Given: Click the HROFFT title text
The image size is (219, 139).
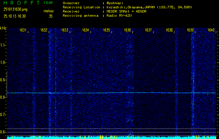Looking at the screenshot, I should (22, 3).
